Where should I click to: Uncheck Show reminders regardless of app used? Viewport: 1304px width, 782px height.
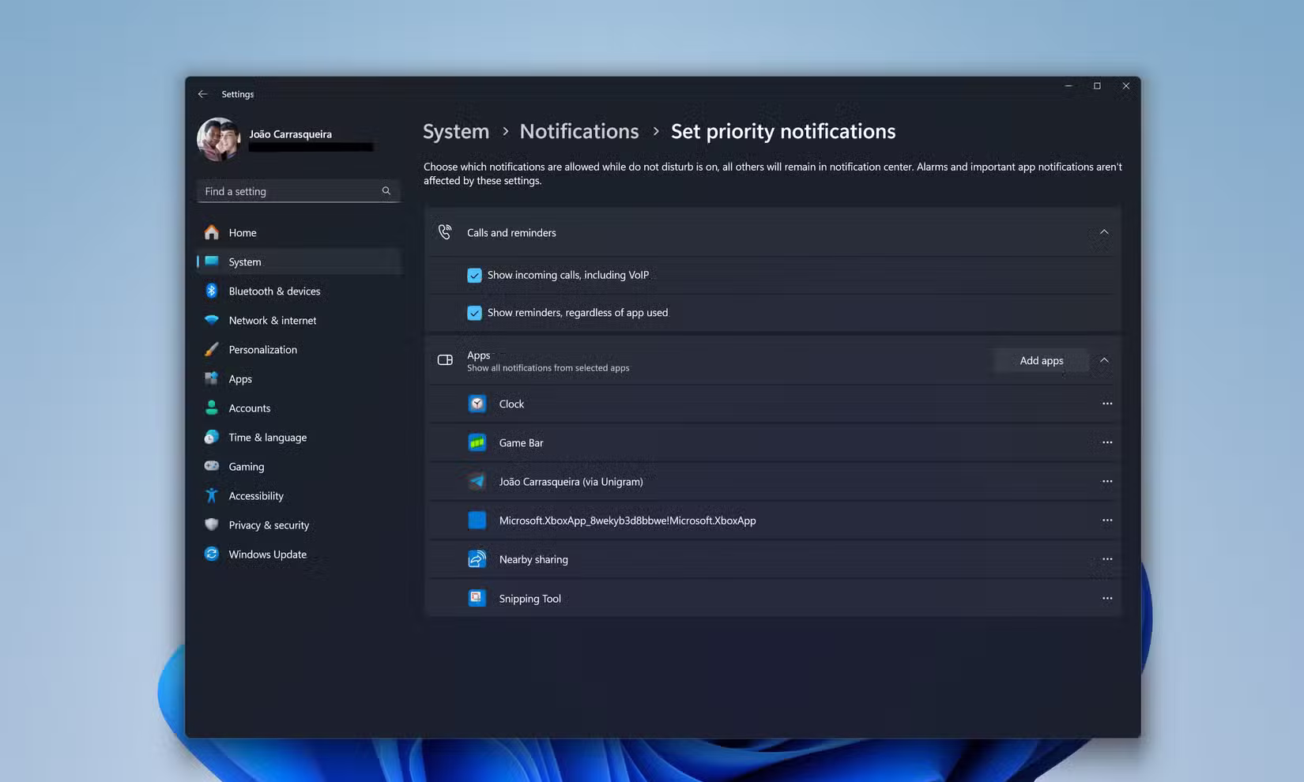click(x=474, y=313)
